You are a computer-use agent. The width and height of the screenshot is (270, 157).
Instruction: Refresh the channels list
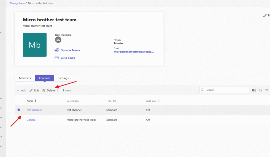(260, 90)
